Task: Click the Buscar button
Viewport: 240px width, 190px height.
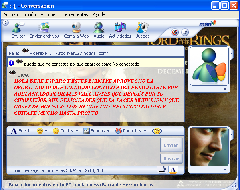Action: [x=171, y=159]
